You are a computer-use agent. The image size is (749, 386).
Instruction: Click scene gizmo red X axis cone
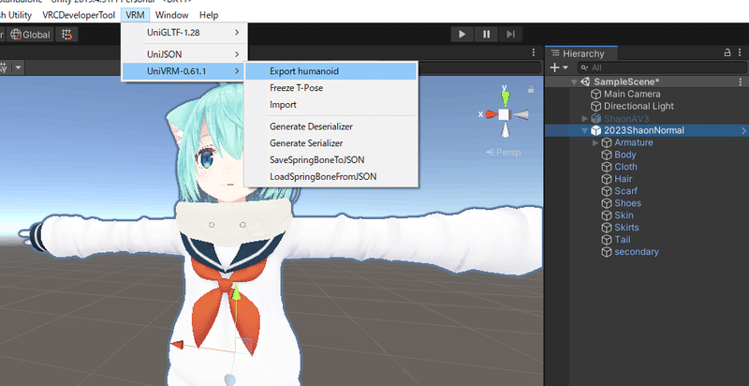[492, 114]
